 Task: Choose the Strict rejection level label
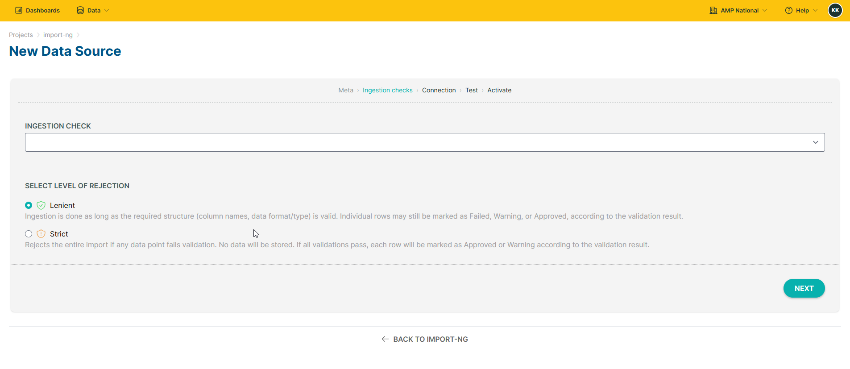(x=59, y=234)
